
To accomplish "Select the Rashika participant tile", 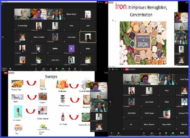I will [55, 48].
